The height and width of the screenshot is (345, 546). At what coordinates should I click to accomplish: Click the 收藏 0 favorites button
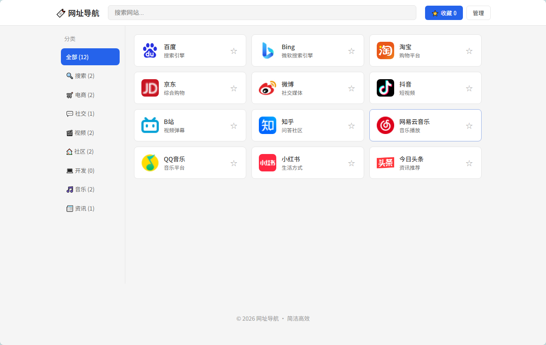pyautogui.click(x=444, y=13)
